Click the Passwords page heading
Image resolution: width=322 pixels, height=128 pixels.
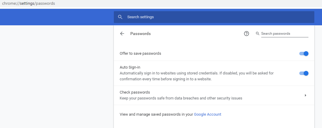click(140, 34)
